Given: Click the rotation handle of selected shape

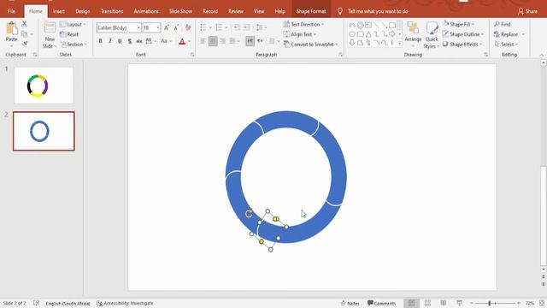Looking at the screenshot, I should (249, 214).
